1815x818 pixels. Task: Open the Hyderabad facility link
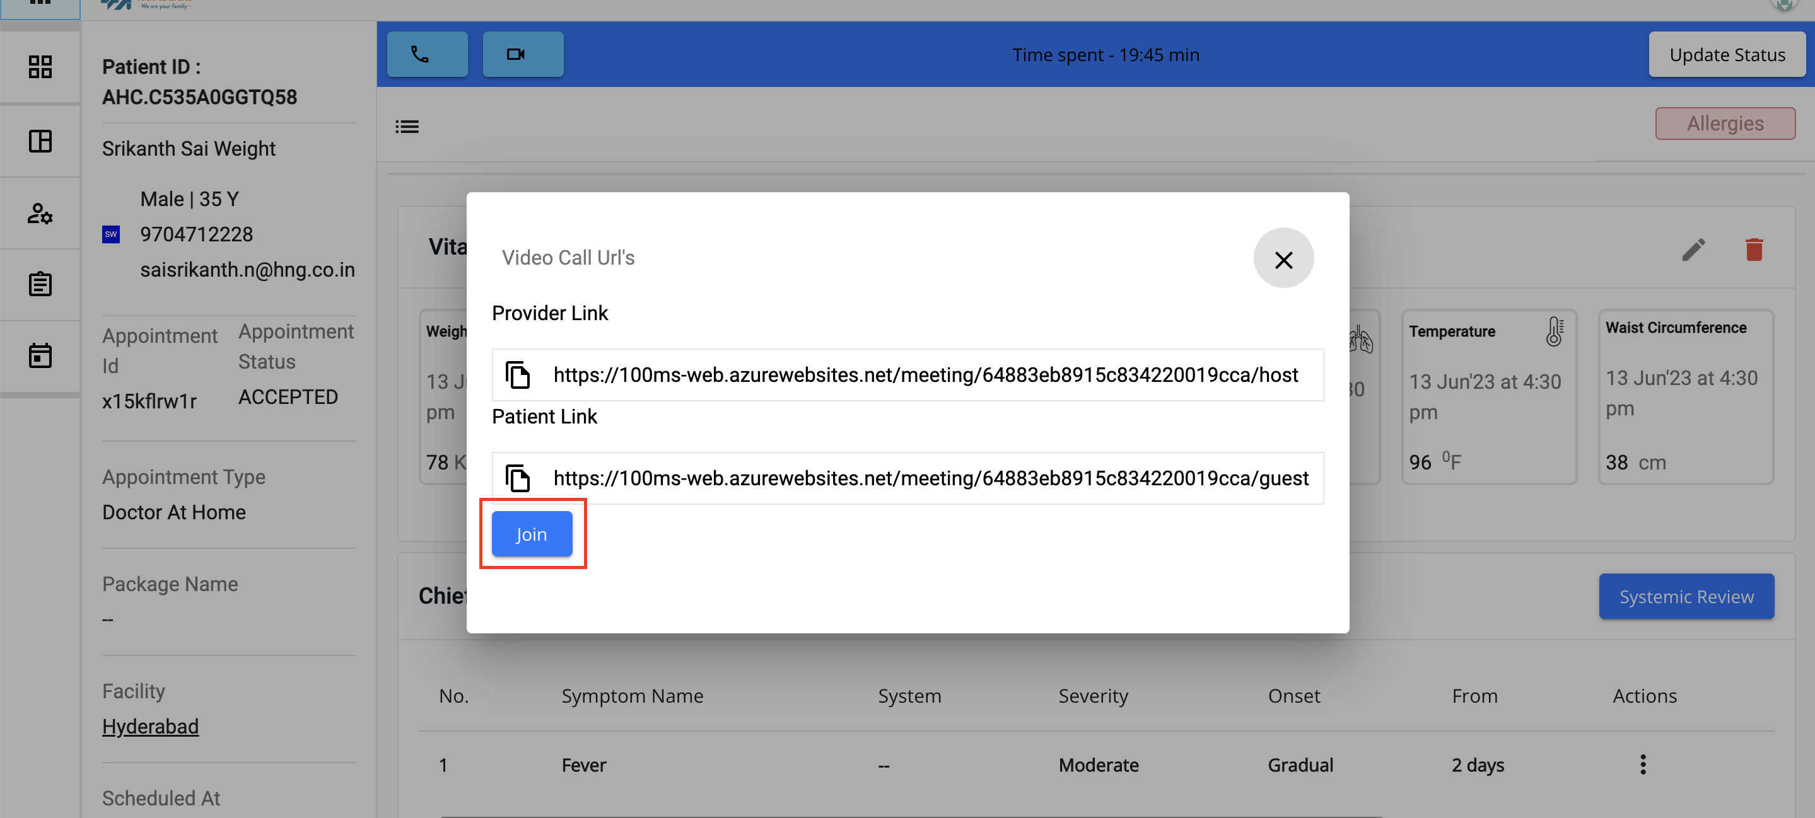(x=150, y=727)
